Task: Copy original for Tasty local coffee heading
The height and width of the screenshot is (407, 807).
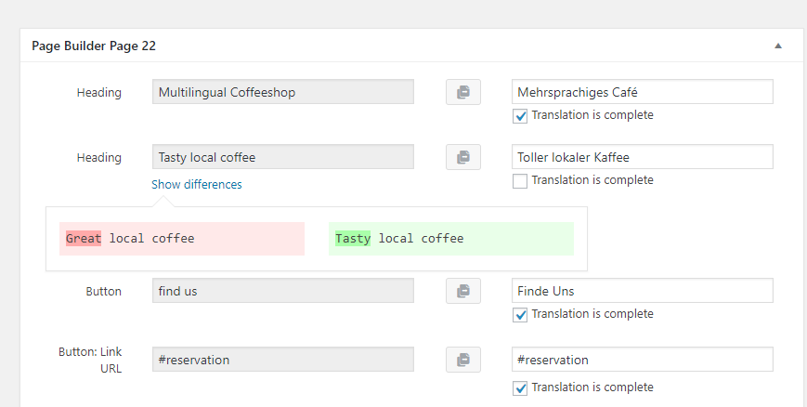Action: pyautogui.click(x=463, y=157)
